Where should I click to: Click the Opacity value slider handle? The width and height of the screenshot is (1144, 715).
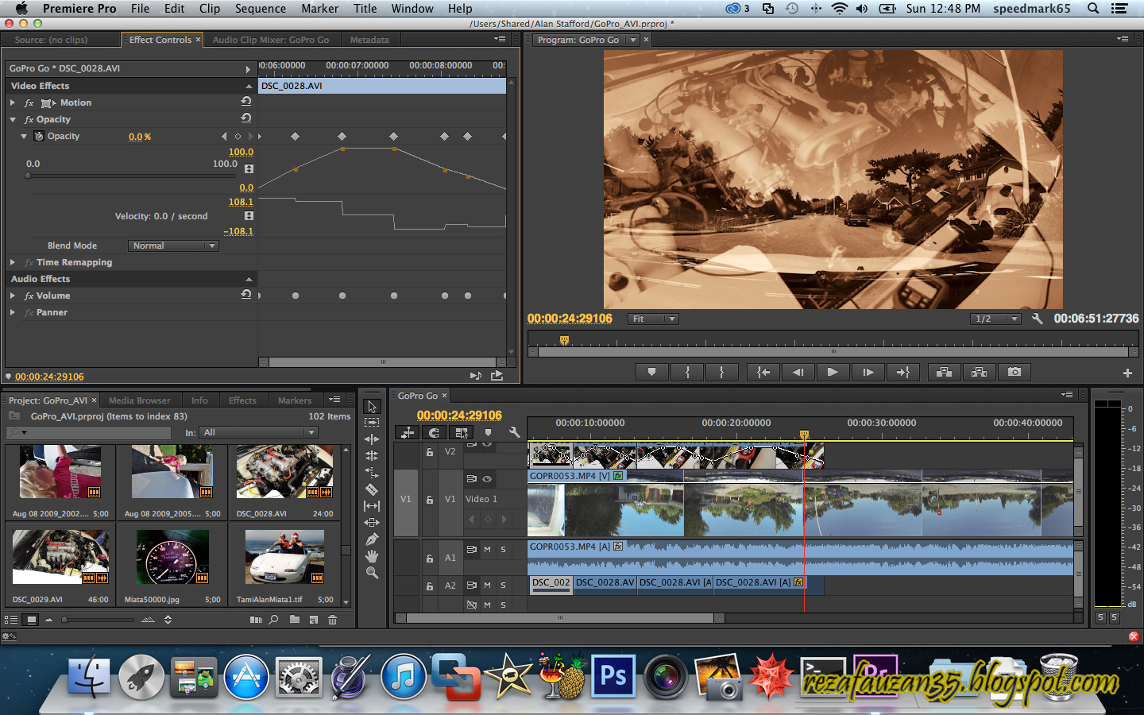(28, 176)
